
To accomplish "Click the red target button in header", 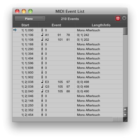I will coord(118,18).
